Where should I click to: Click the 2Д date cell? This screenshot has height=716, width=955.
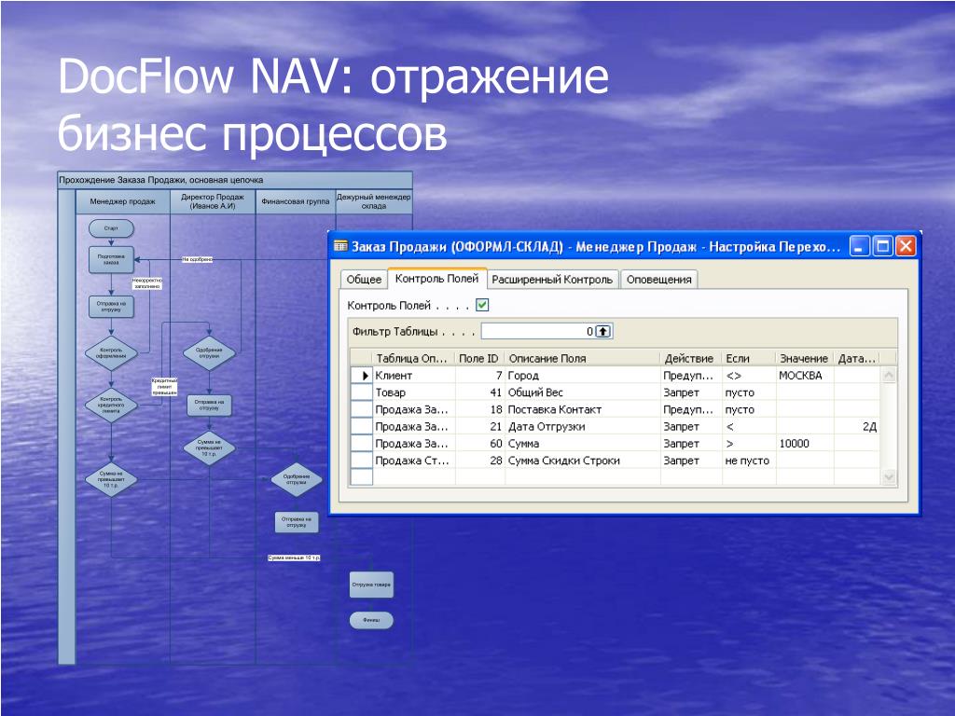(x=857, y=427)
